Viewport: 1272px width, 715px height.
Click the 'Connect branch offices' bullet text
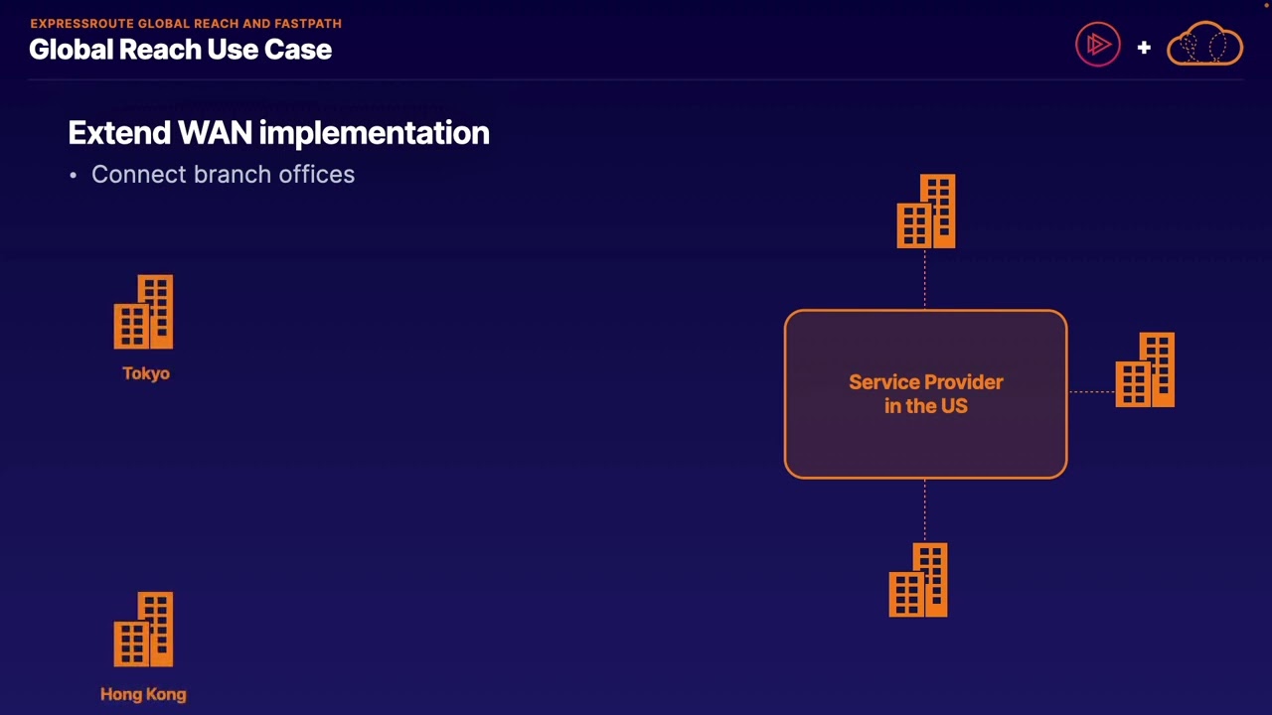tap(223, 174)
